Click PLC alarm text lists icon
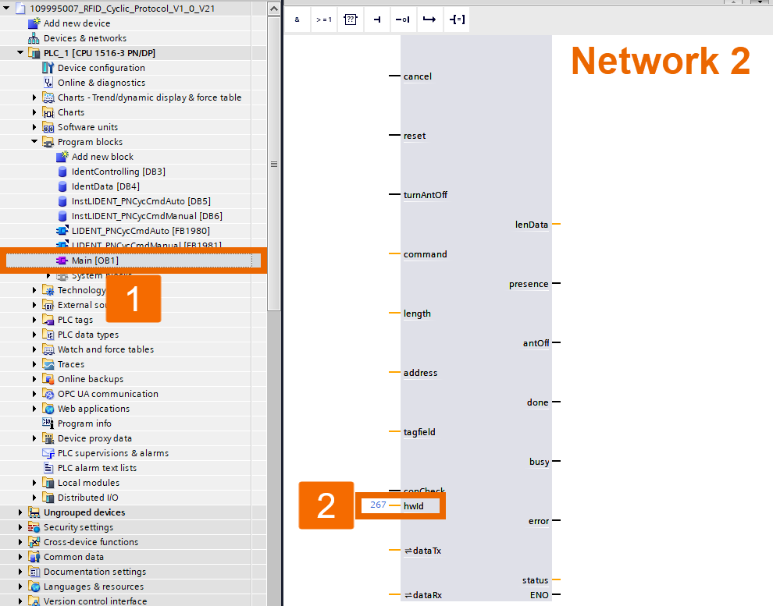This screenshot has width=773, height=606. (48, 468)
